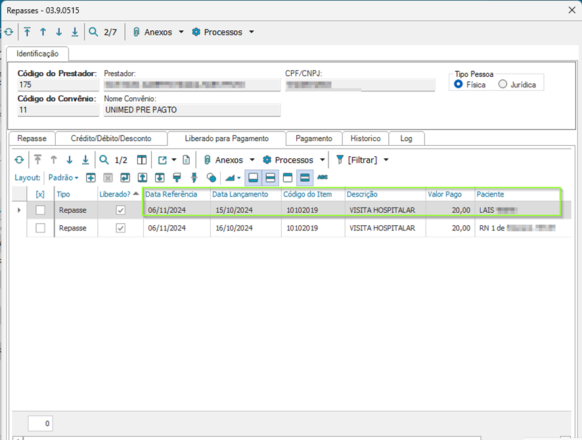The height and width of the screenshot is (440, 582).
Task: Click the paint roller format icon
Action: (177, 178)
